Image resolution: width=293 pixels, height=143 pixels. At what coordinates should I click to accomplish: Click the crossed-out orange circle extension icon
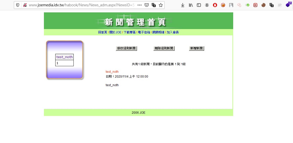click(x=223, y=5)
